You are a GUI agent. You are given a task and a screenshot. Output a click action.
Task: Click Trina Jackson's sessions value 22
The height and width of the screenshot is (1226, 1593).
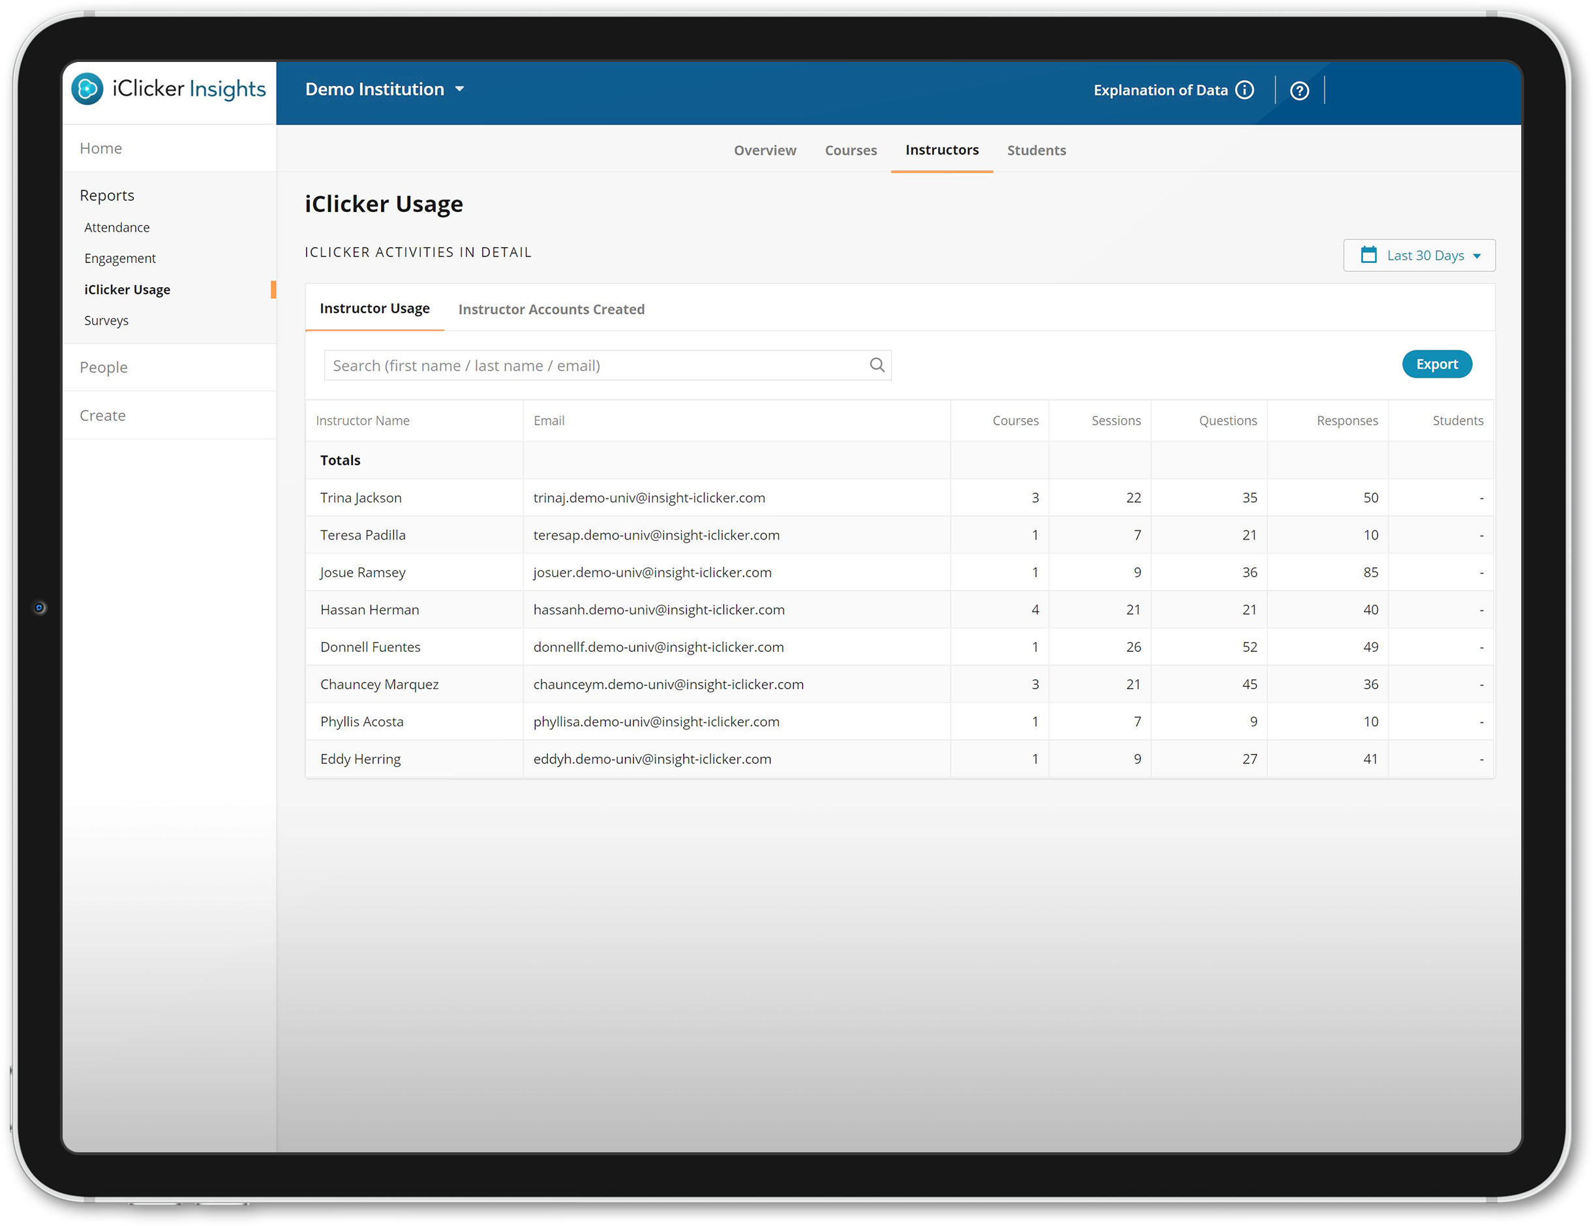point(1132,498)
